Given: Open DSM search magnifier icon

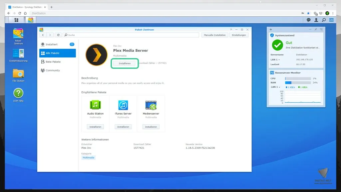Looking at the screenshot, I should pyautogui.click(x=324, y=20).
